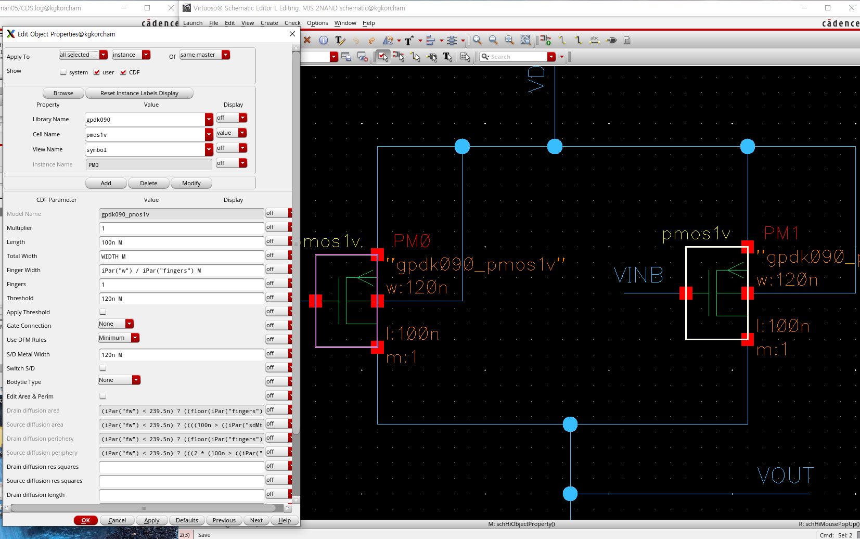
Task: Toggle the Select Text filter icon
Action: [447, 57]
